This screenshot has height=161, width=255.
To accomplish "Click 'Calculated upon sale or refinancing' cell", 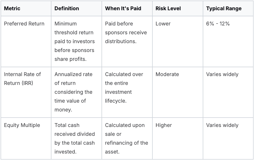I will pyautogui.click(x=126, y=134).
